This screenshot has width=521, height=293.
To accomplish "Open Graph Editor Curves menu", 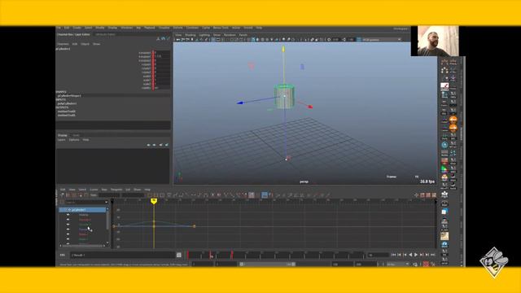I will [x=94, y=190].
